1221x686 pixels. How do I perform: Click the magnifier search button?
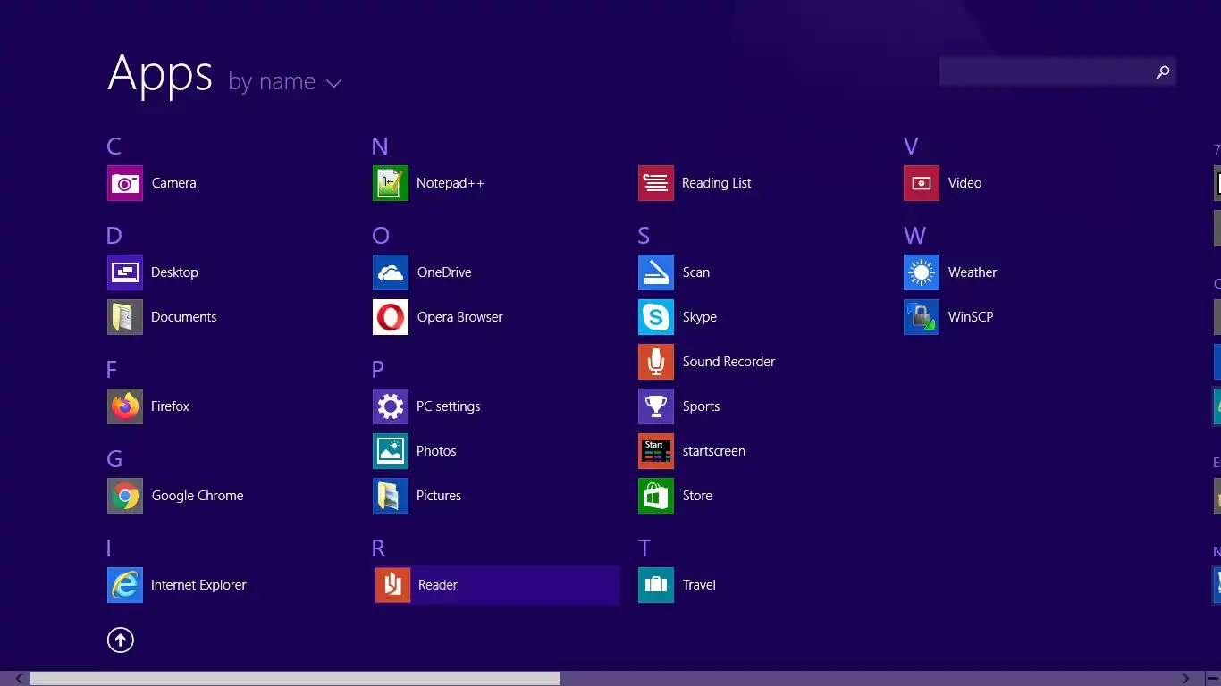pos(1163,72)
